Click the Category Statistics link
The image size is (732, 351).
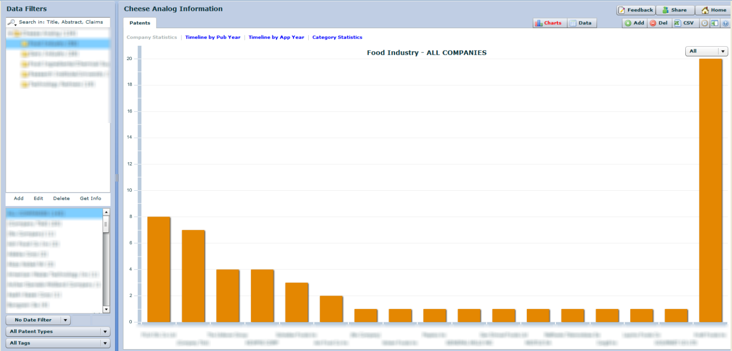tap(337, 37)
